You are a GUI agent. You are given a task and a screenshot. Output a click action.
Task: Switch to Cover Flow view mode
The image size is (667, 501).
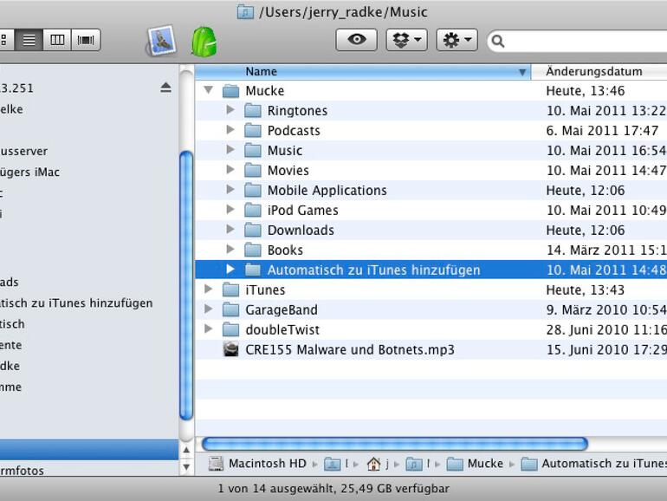pyautogui.click(x=86, y=40)
